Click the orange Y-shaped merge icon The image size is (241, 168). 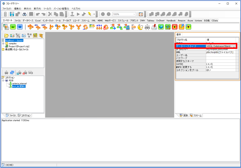78,27
